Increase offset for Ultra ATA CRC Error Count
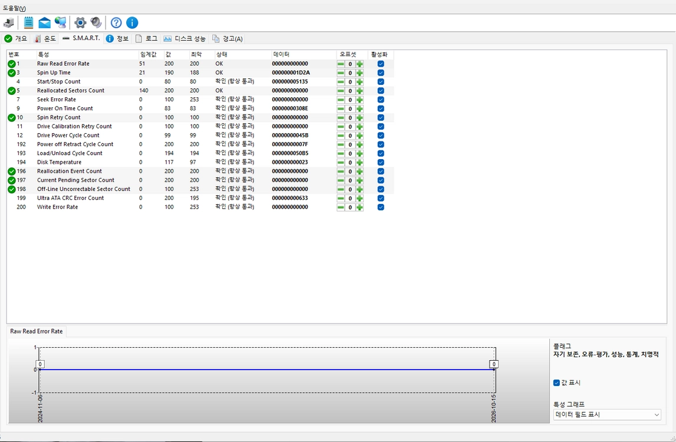The image size is (676, 442). (360, 199)
